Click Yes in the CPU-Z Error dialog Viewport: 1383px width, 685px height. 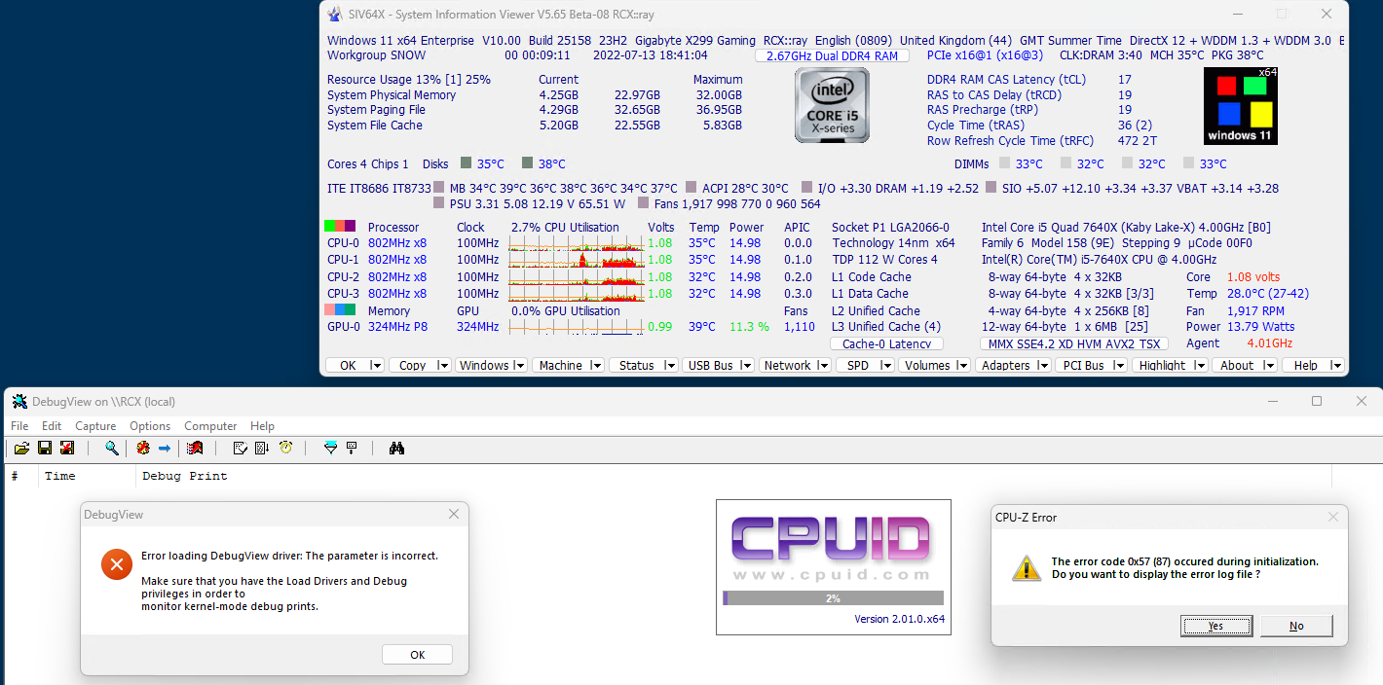1216,626
